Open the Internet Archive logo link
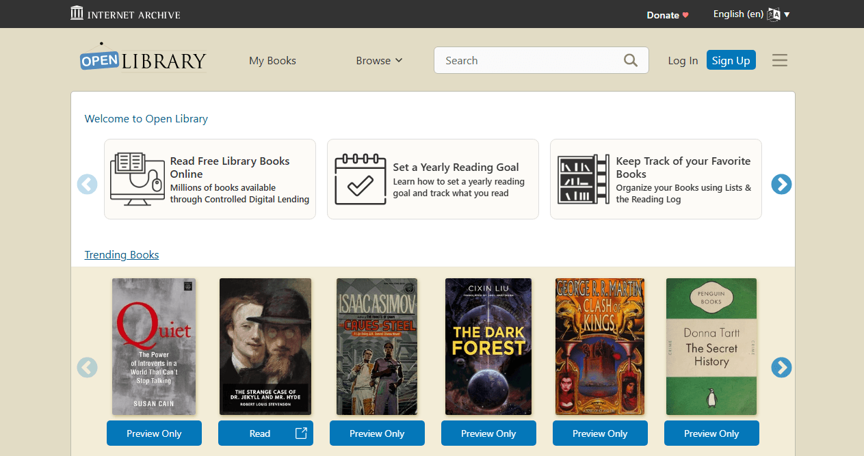The width and height of the screenshot is (864, 456). [125, 14]
